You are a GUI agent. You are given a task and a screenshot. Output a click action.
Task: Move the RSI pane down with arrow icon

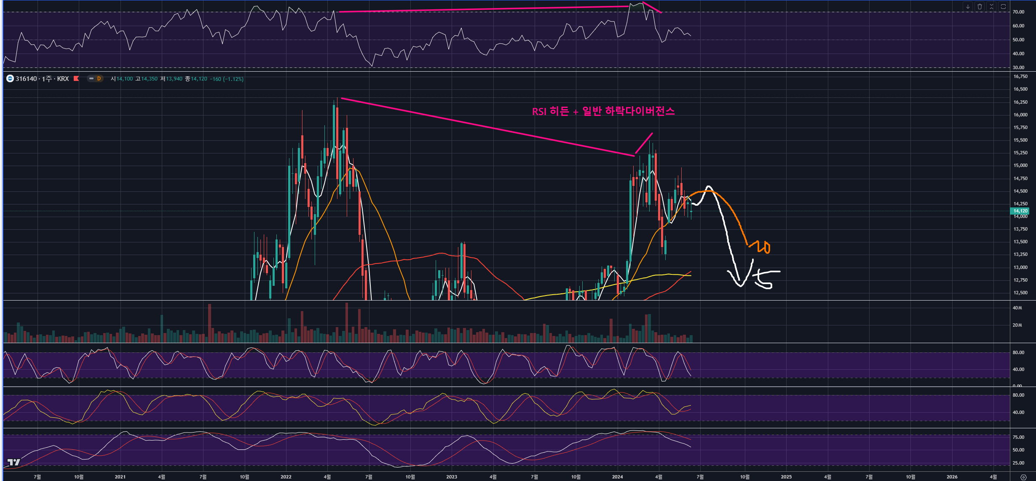tap(968, 7)
